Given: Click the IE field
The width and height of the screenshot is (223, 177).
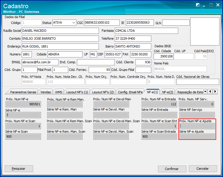Looking at the screenshot, I should (140, 23).
